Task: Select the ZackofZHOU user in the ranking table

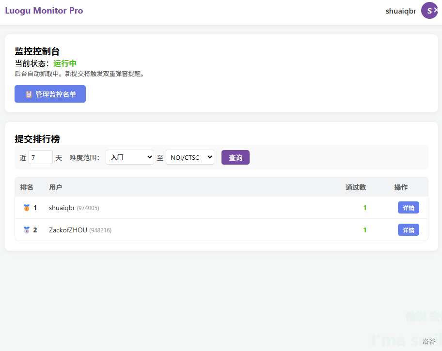Action: [68, 230]
